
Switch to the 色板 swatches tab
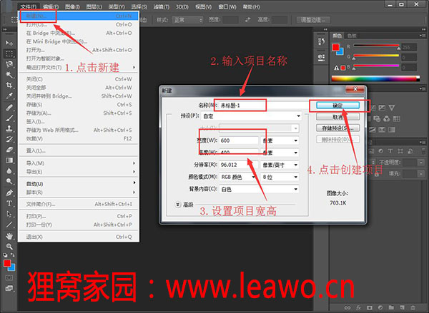pos(352,36)
